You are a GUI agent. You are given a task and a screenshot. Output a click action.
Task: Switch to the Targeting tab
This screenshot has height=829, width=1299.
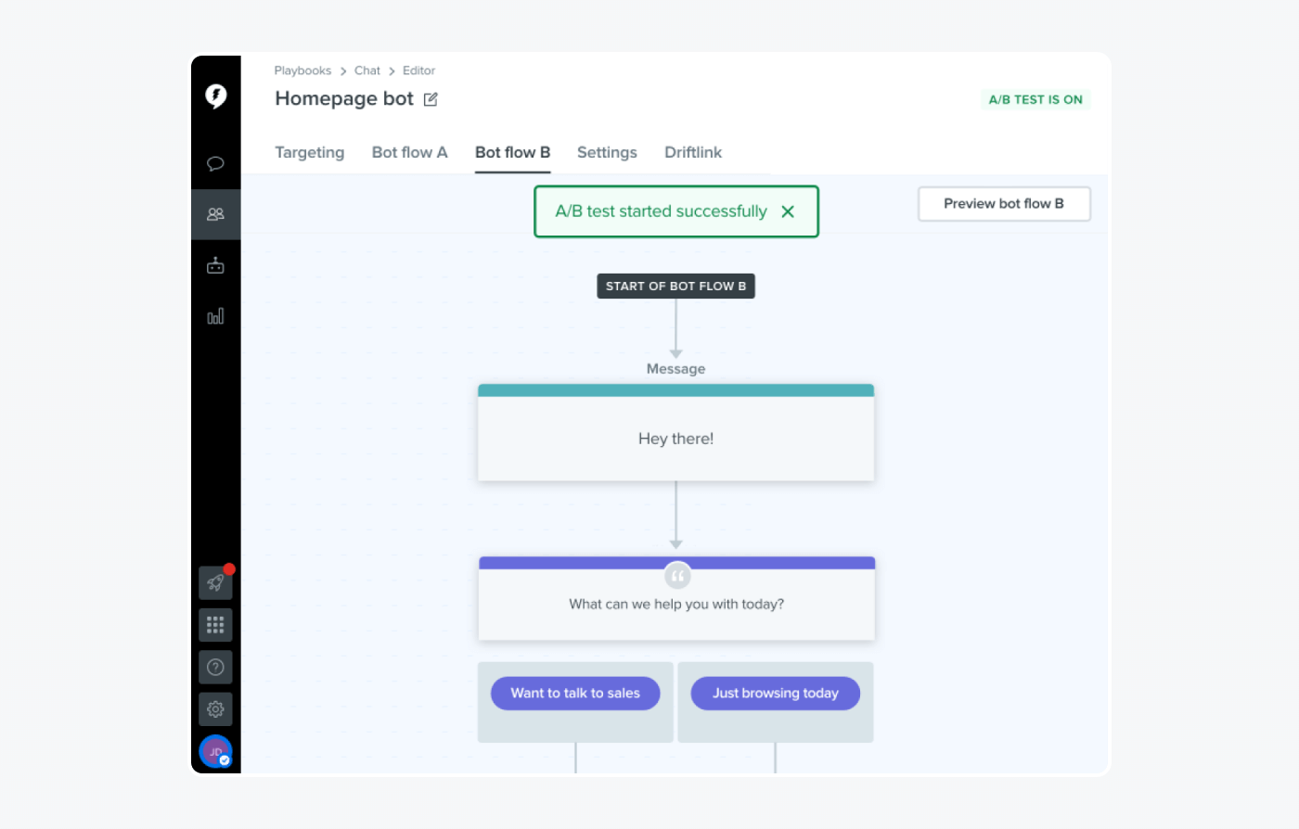pyautogui.click(x=309, y=152)
